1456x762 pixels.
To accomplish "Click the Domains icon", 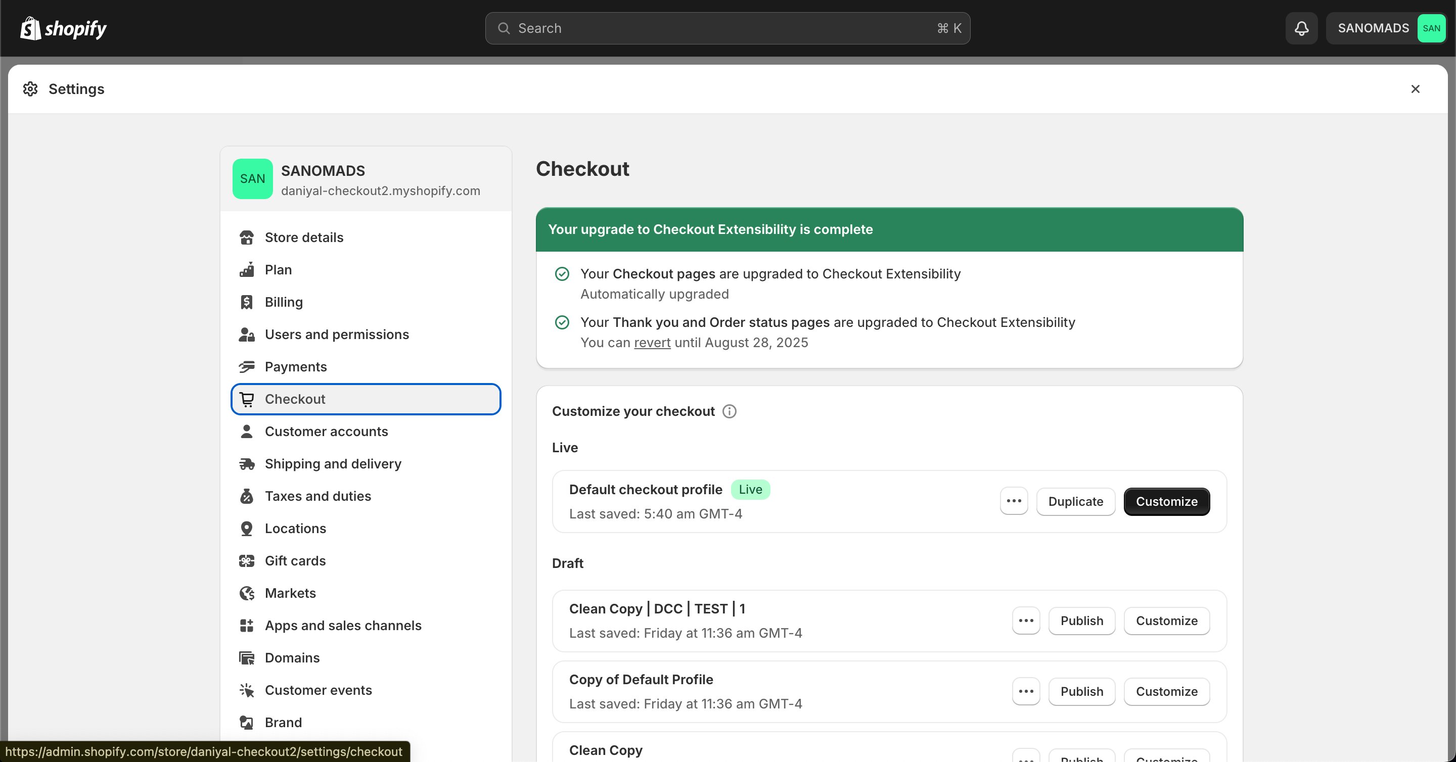I will tap(246, 658).
